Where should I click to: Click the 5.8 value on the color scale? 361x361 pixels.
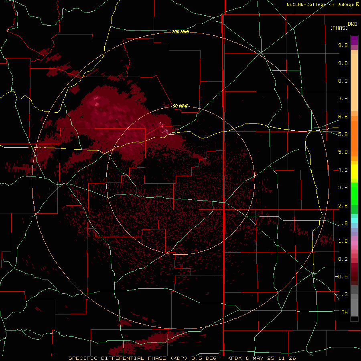point(343,134)
